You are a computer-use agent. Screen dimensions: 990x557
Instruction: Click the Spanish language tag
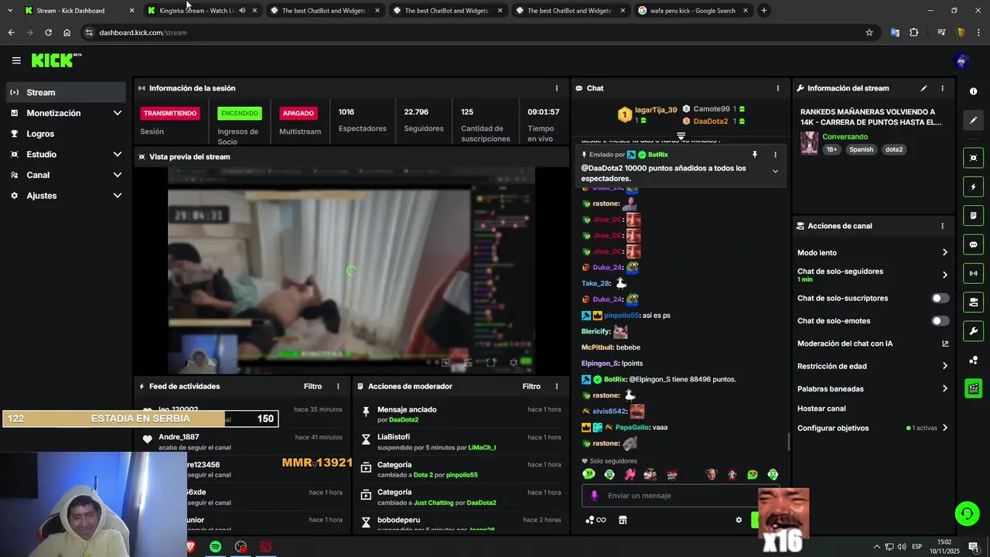coord(861,149)
